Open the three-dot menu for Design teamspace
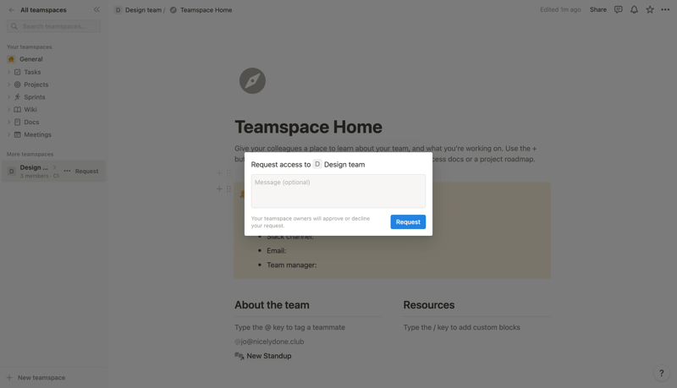 pos(67,171)
